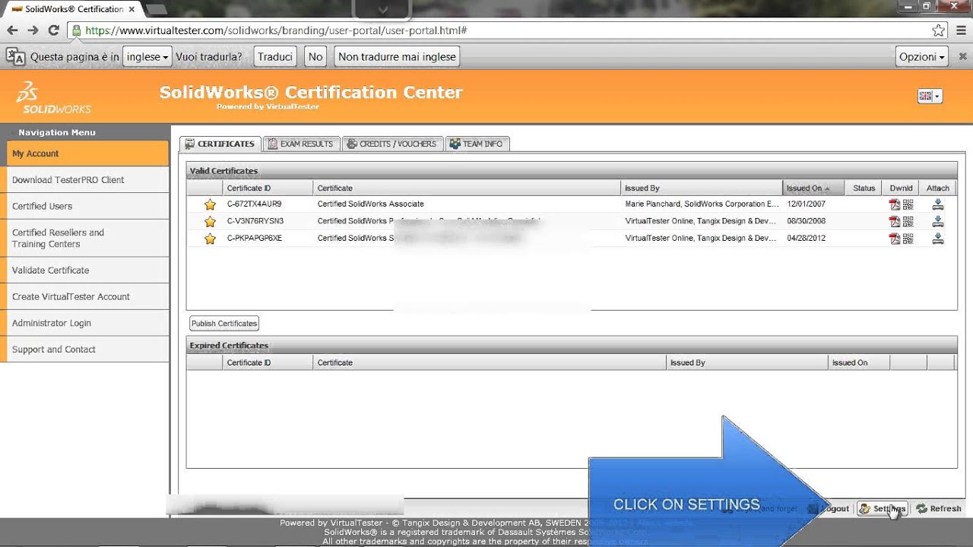Click the star icon beside C-PKPAPGP6XE
The width and height of the screenshot is (973, 547).
pos(210,239)
